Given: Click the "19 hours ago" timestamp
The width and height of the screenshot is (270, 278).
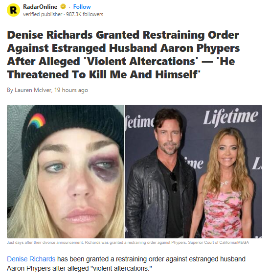Looking at the screenshot, I should point(71,90).
